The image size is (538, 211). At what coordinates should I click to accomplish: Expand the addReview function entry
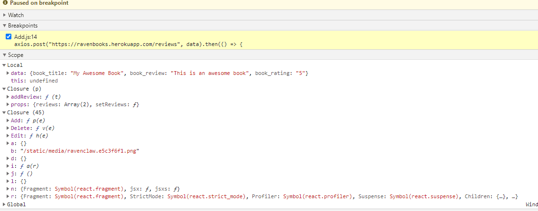8,97
